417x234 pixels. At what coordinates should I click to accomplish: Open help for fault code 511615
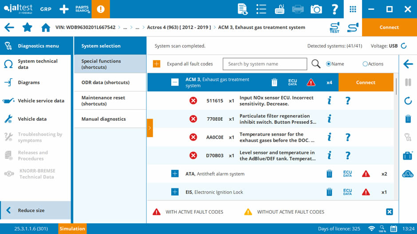(348, 100)
